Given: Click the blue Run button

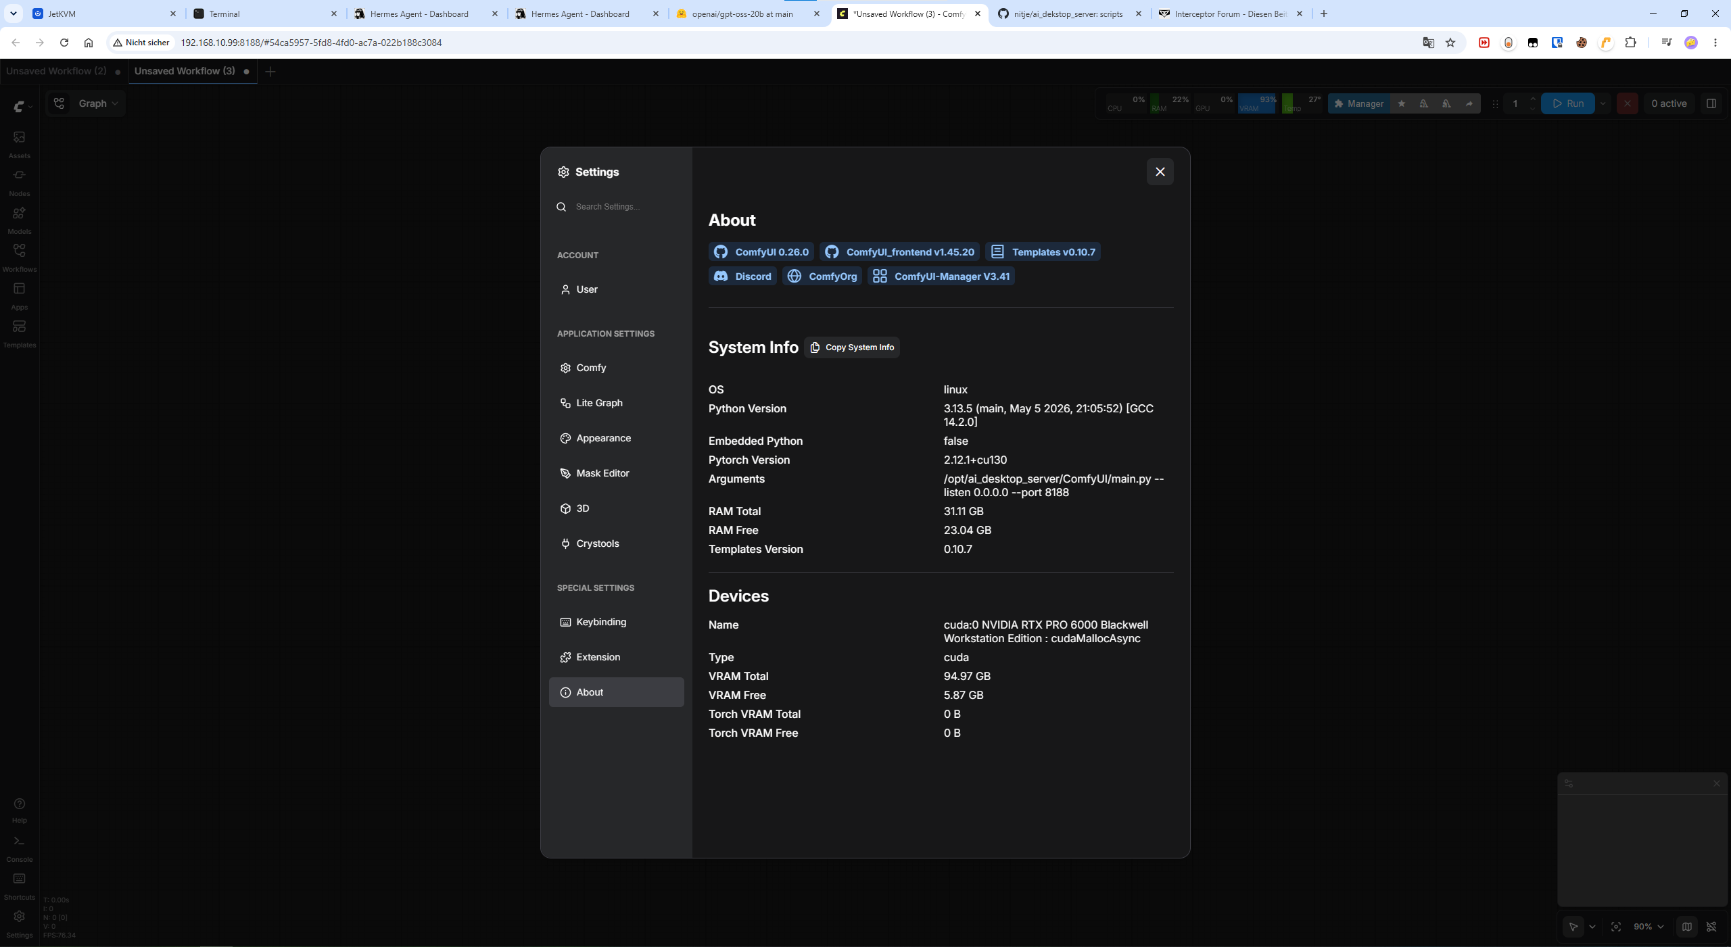Looking at the screenshot, I should (1568, 103).
